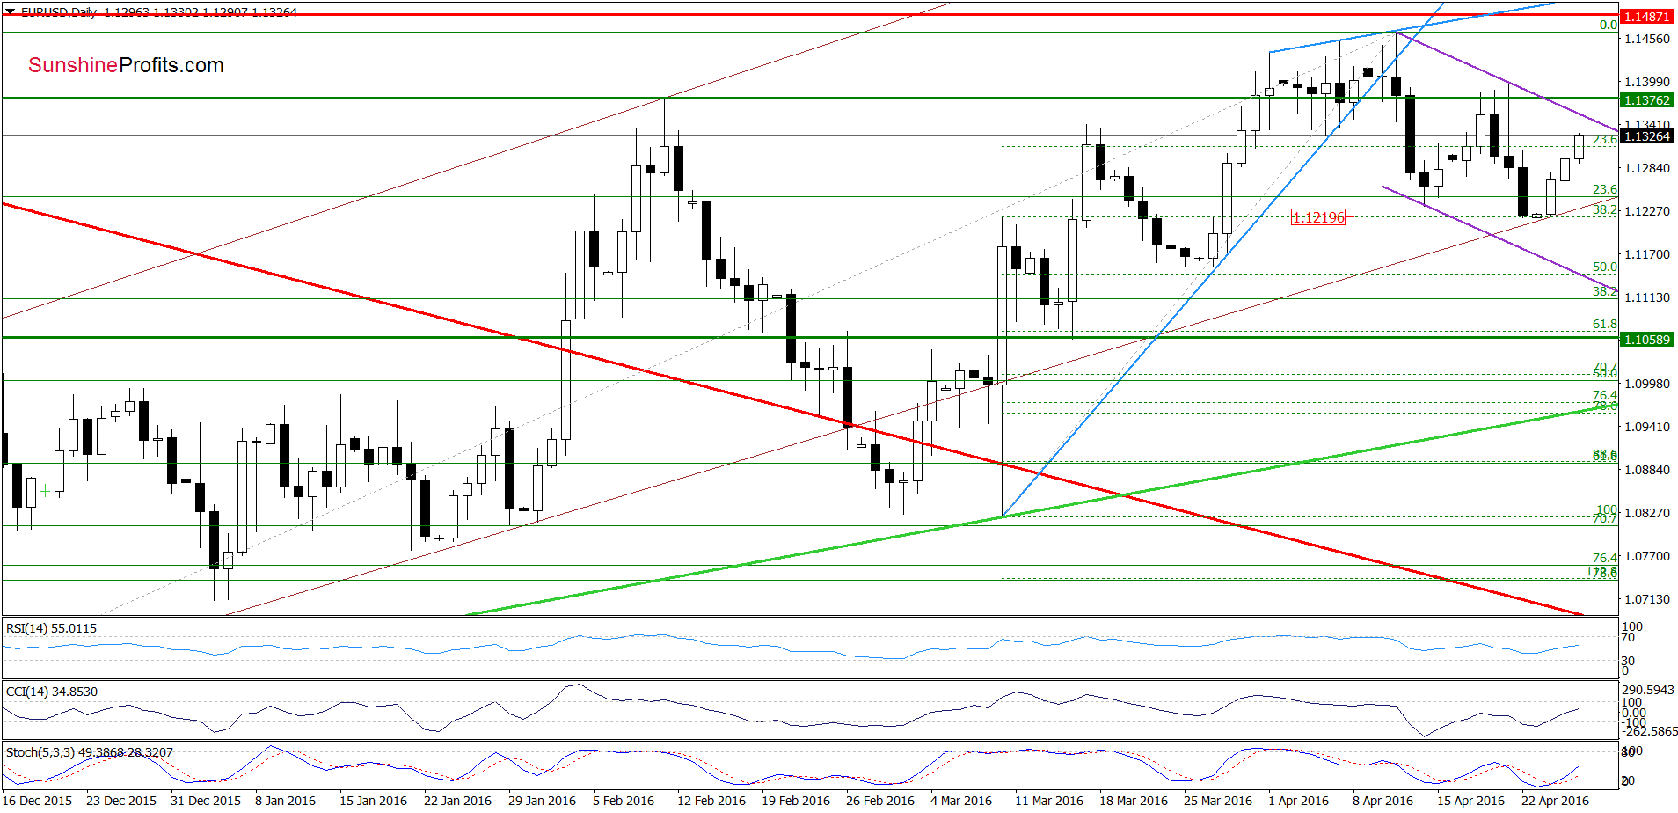Click the 61.8 Fibonacci retracement label
This screenshot has height=813, width=1678.
click(1604, 325)
